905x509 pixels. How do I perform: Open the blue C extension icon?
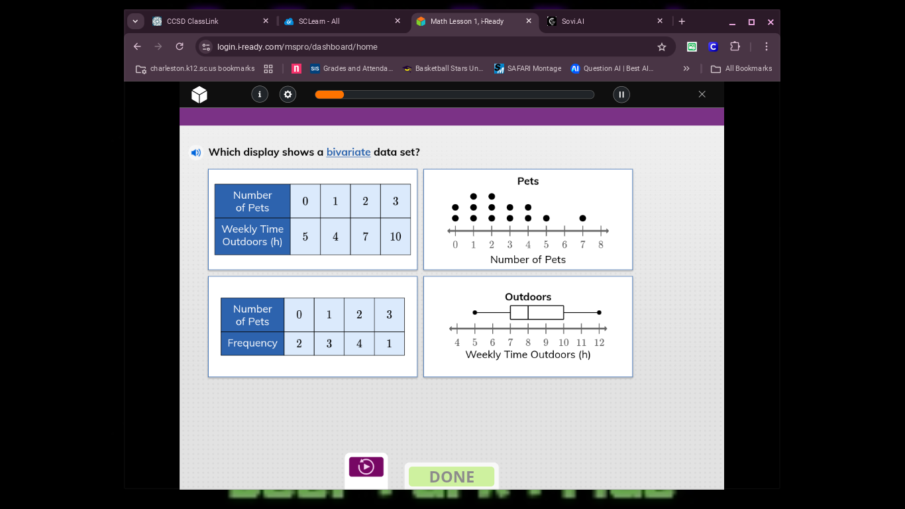pyautogui.click(x=713, y=46)
